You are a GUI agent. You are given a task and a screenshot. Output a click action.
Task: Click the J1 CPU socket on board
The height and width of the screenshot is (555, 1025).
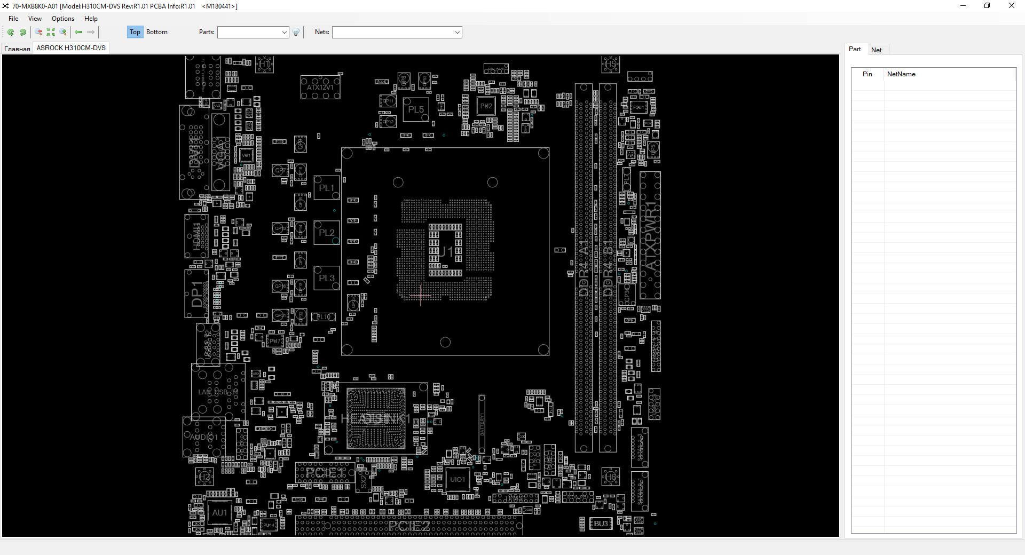(x=446, y=251)
